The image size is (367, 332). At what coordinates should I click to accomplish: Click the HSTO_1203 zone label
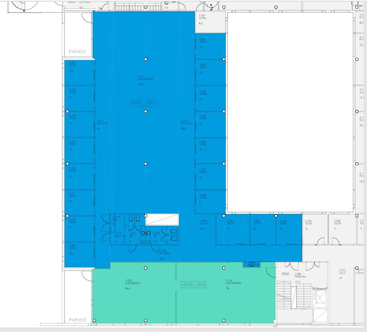tap(193, 285)
